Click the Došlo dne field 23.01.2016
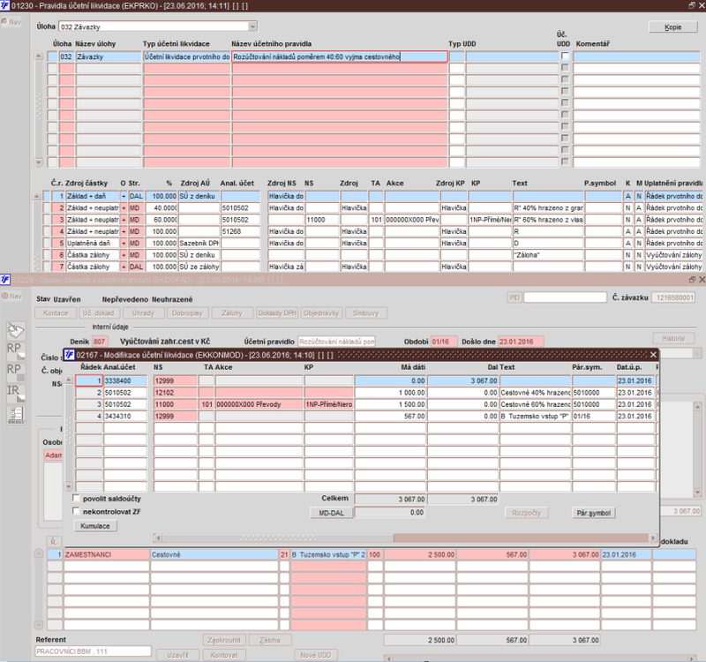Image resolution: width=706 pixels, height=662 pixels. click(x=521, y=342)
